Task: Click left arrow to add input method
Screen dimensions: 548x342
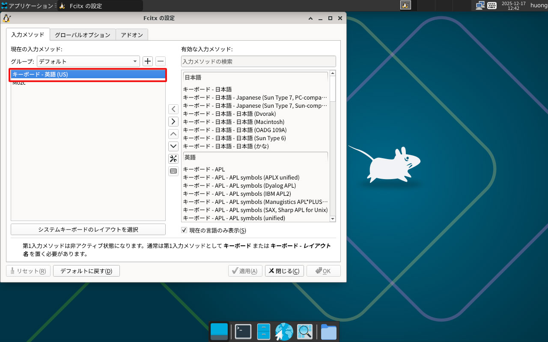Action: point(173,109)
